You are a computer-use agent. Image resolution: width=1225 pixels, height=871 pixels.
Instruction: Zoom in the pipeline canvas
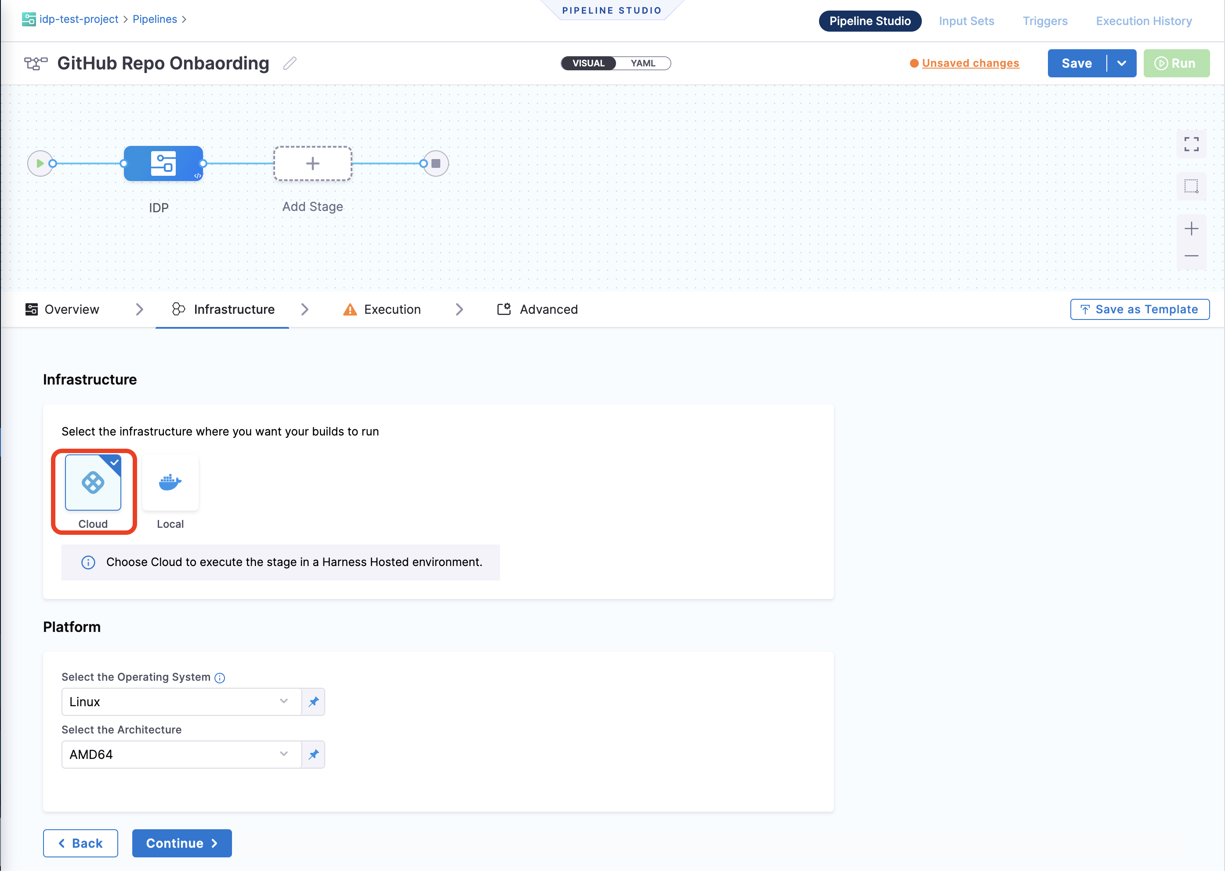(x=1191, y=229)
